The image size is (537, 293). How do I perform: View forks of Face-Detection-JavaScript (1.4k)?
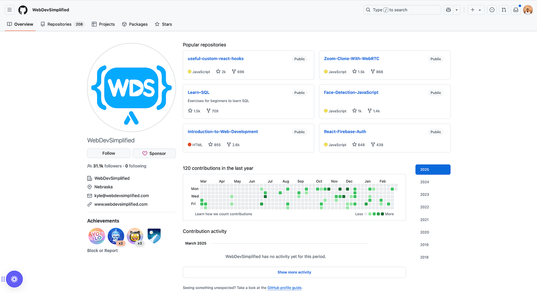pos(374,111)
